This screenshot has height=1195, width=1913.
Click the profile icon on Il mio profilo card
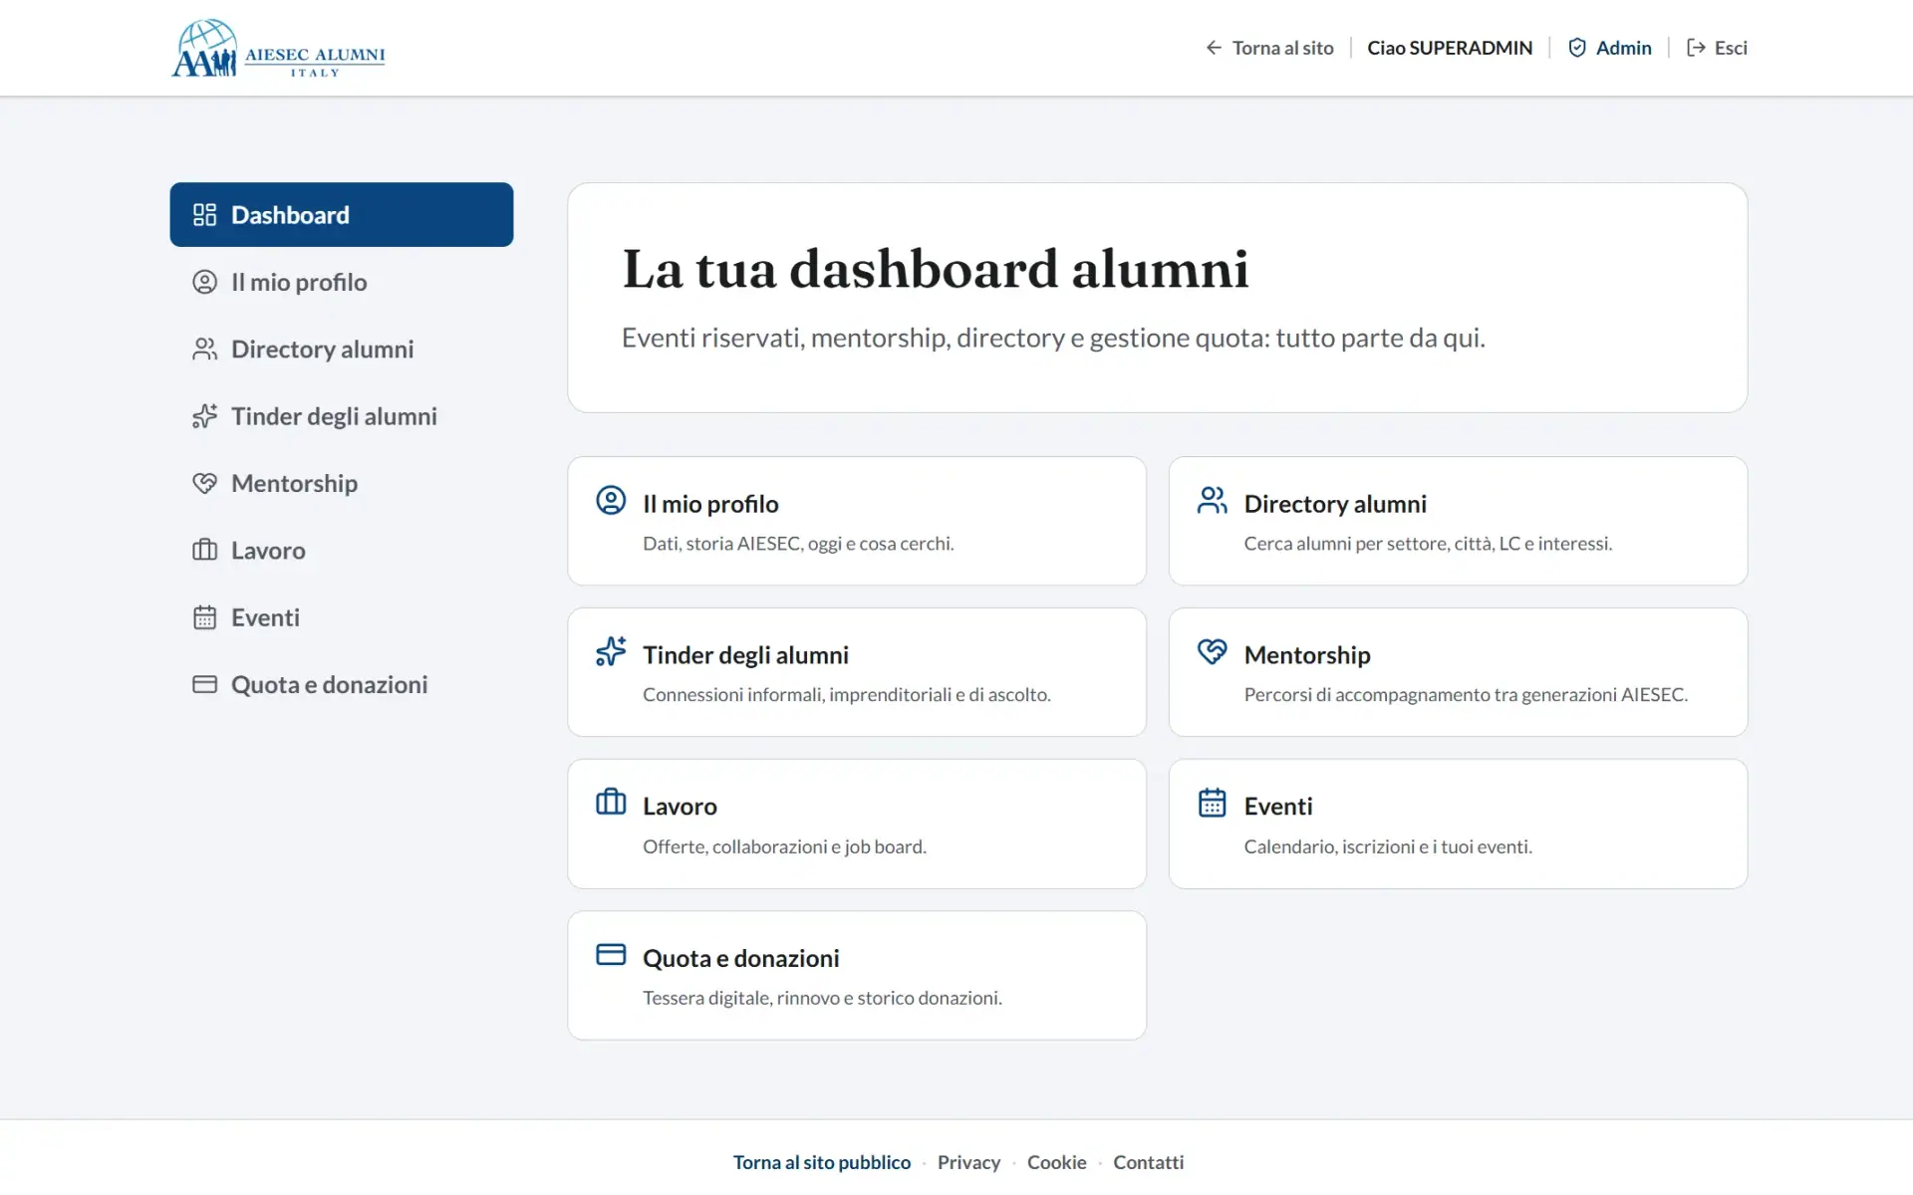click(x=611, y=500)
